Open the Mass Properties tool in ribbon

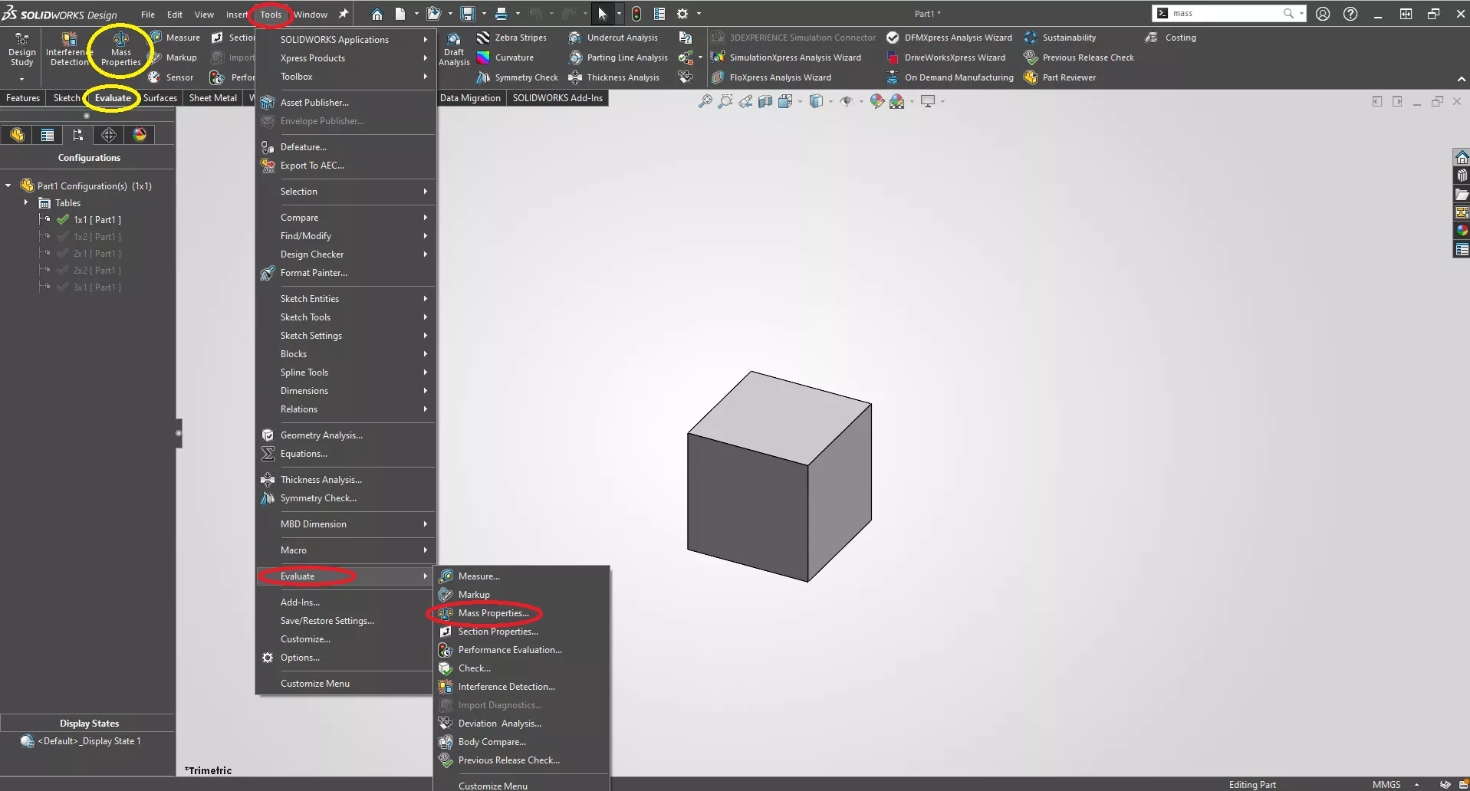tap(121, 50)
